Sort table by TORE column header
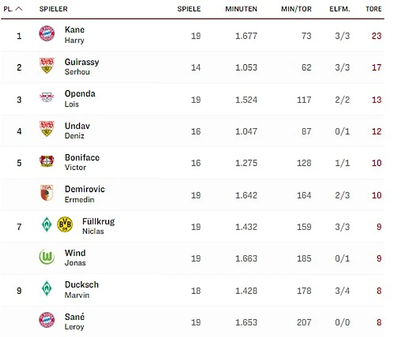The width and height of the screenshot is (403, 337). coord(374,9)
